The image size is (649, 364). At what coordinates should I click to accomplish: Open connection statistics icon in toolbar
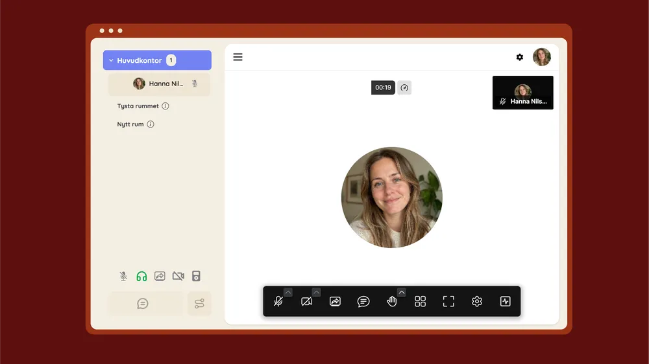tap(505, 301)
